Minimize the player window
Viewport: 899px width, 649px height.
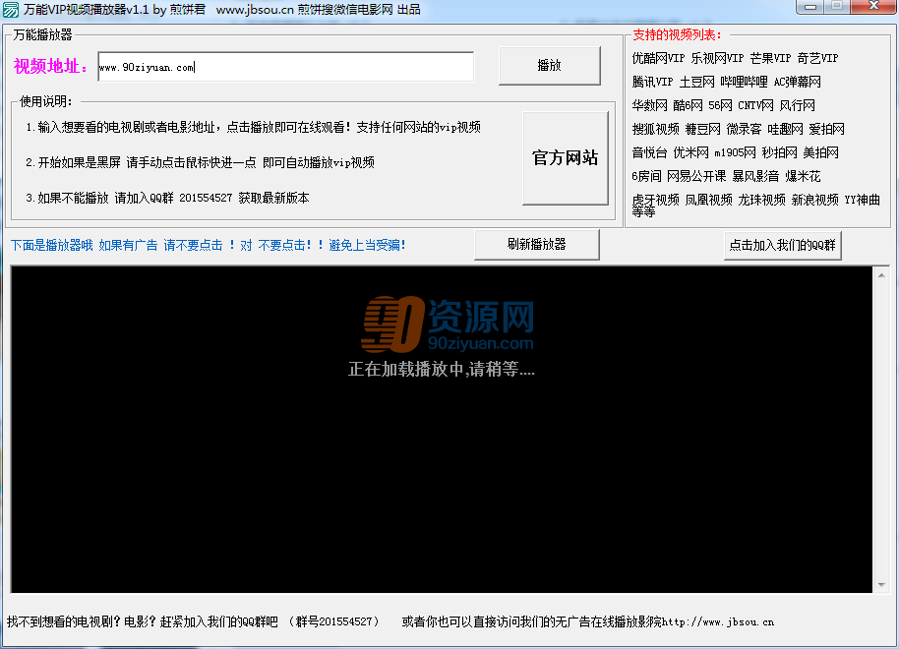[810, 7]
